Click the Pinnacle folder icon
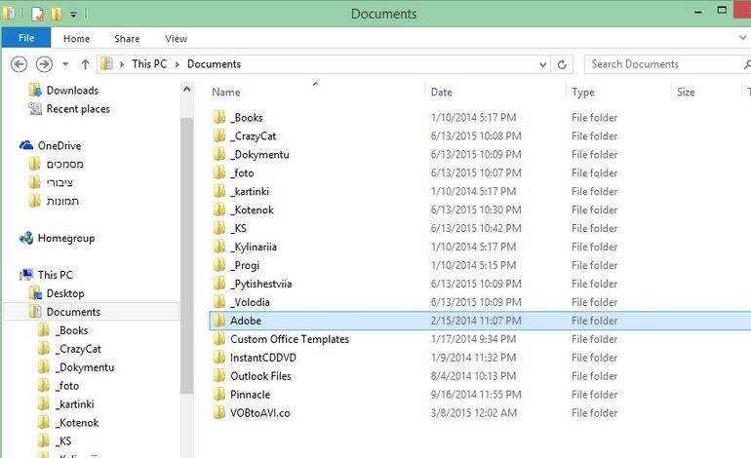Screen dimensions: 751x458 (219, 395)
